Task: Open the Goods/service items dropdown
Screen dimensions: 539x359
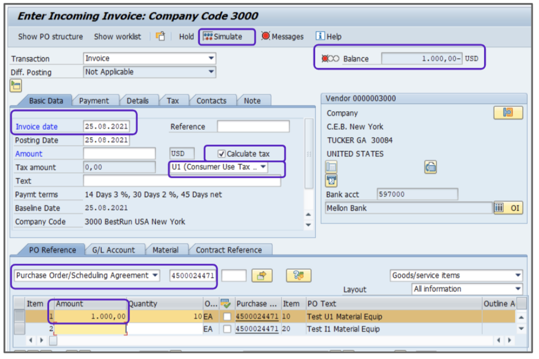Action: [518, 275]
